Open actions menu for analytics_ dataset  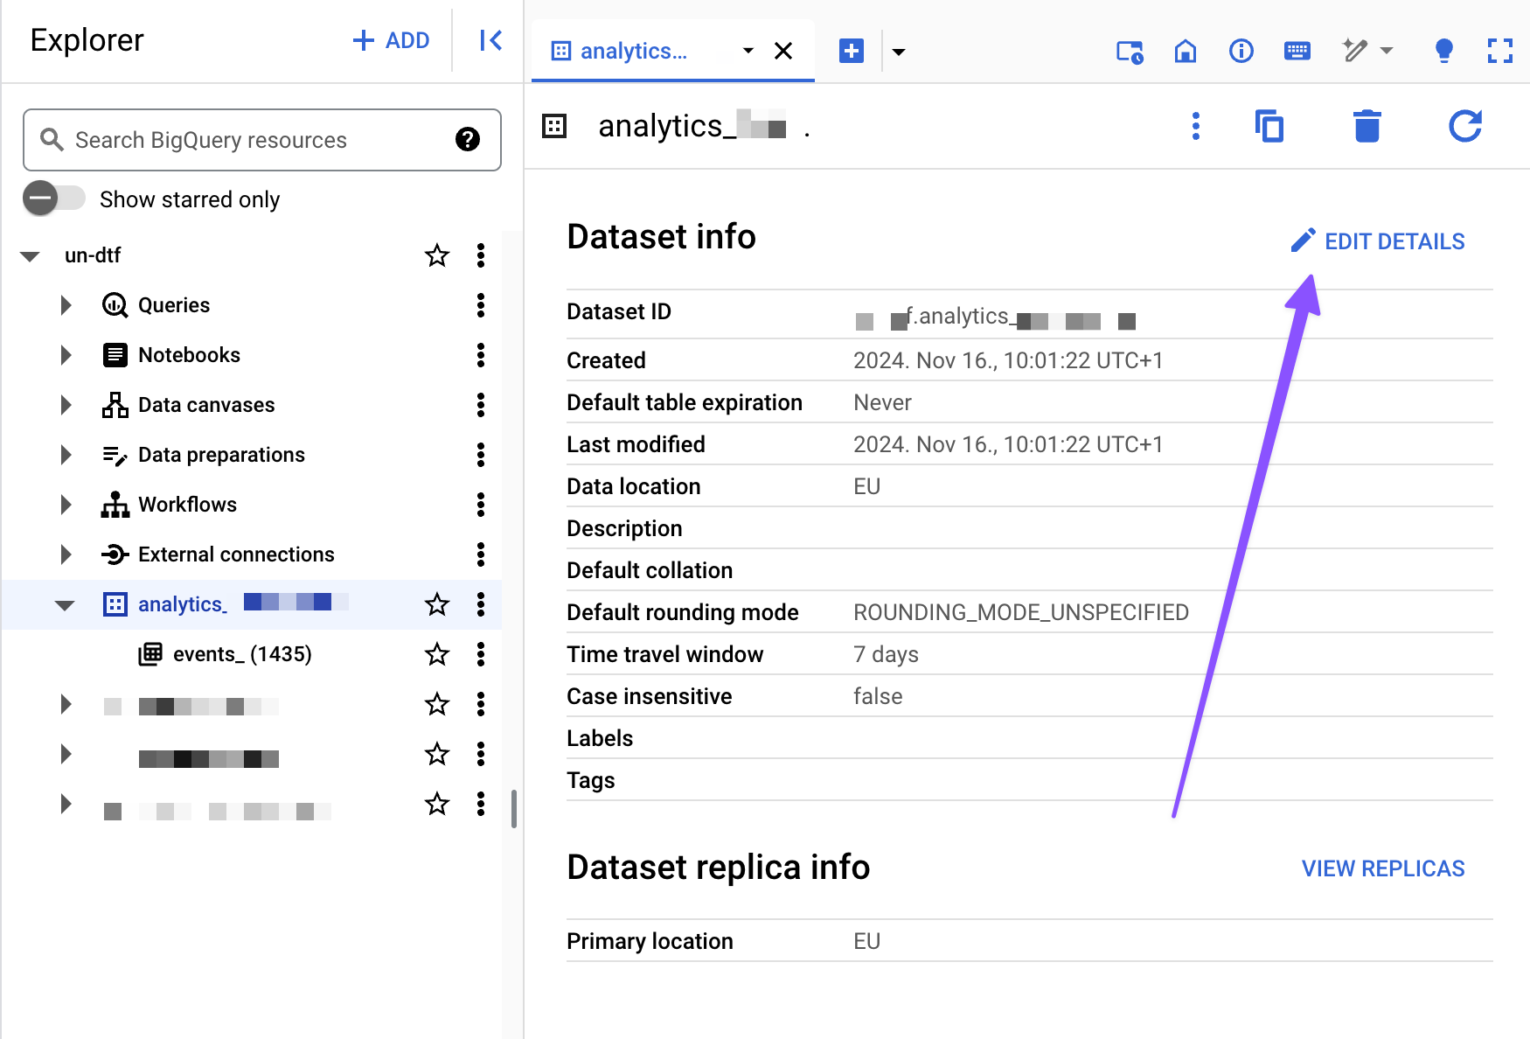[x=481, y=604]
